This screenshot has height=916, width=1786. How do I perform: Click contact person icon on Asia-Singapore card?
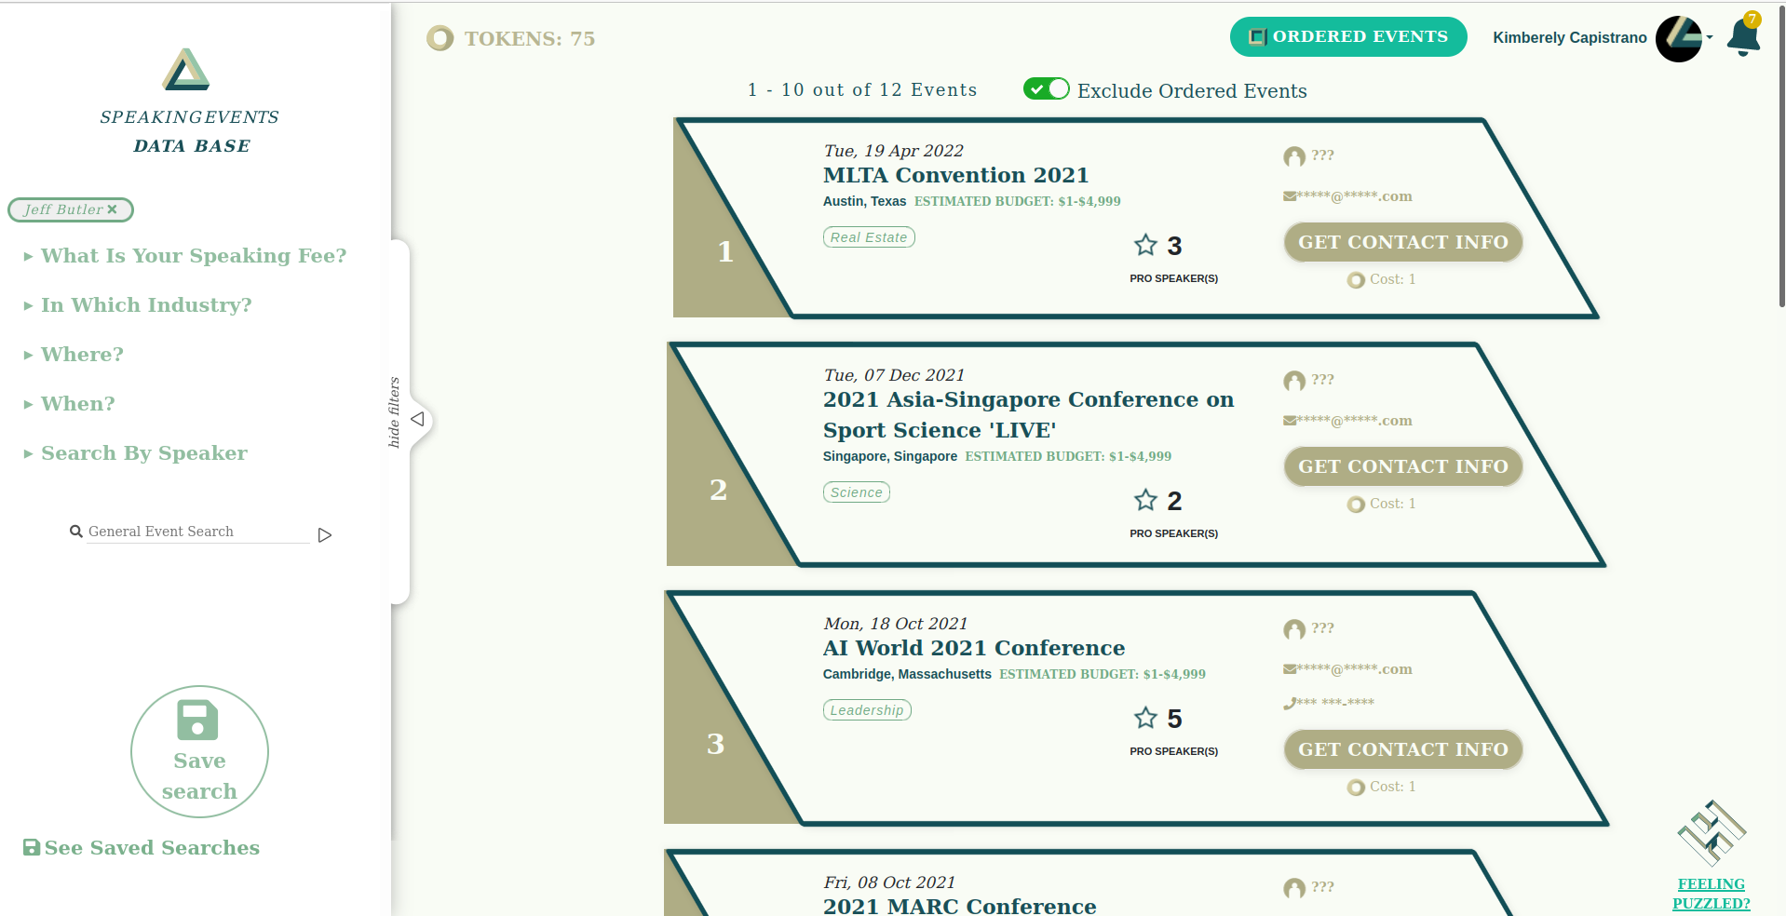click(1294, 381)
